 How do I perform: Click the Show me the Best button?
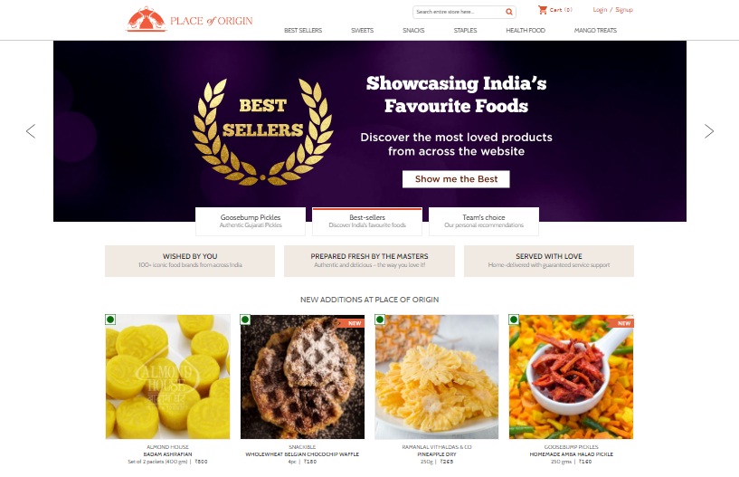point(456,179)
